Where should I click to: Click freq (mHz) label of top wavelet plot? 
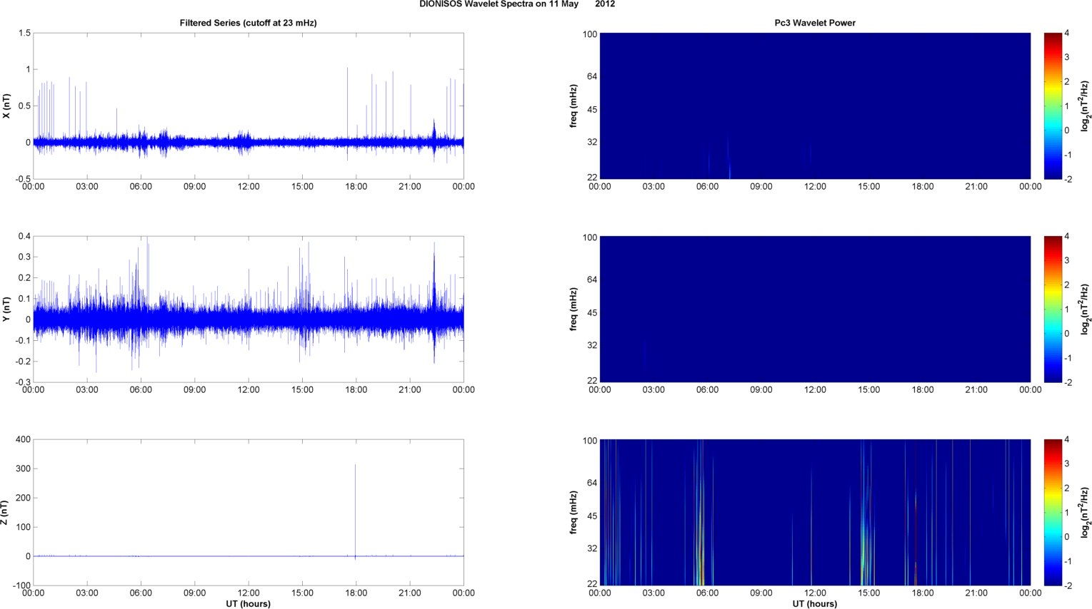click(573, 106)
